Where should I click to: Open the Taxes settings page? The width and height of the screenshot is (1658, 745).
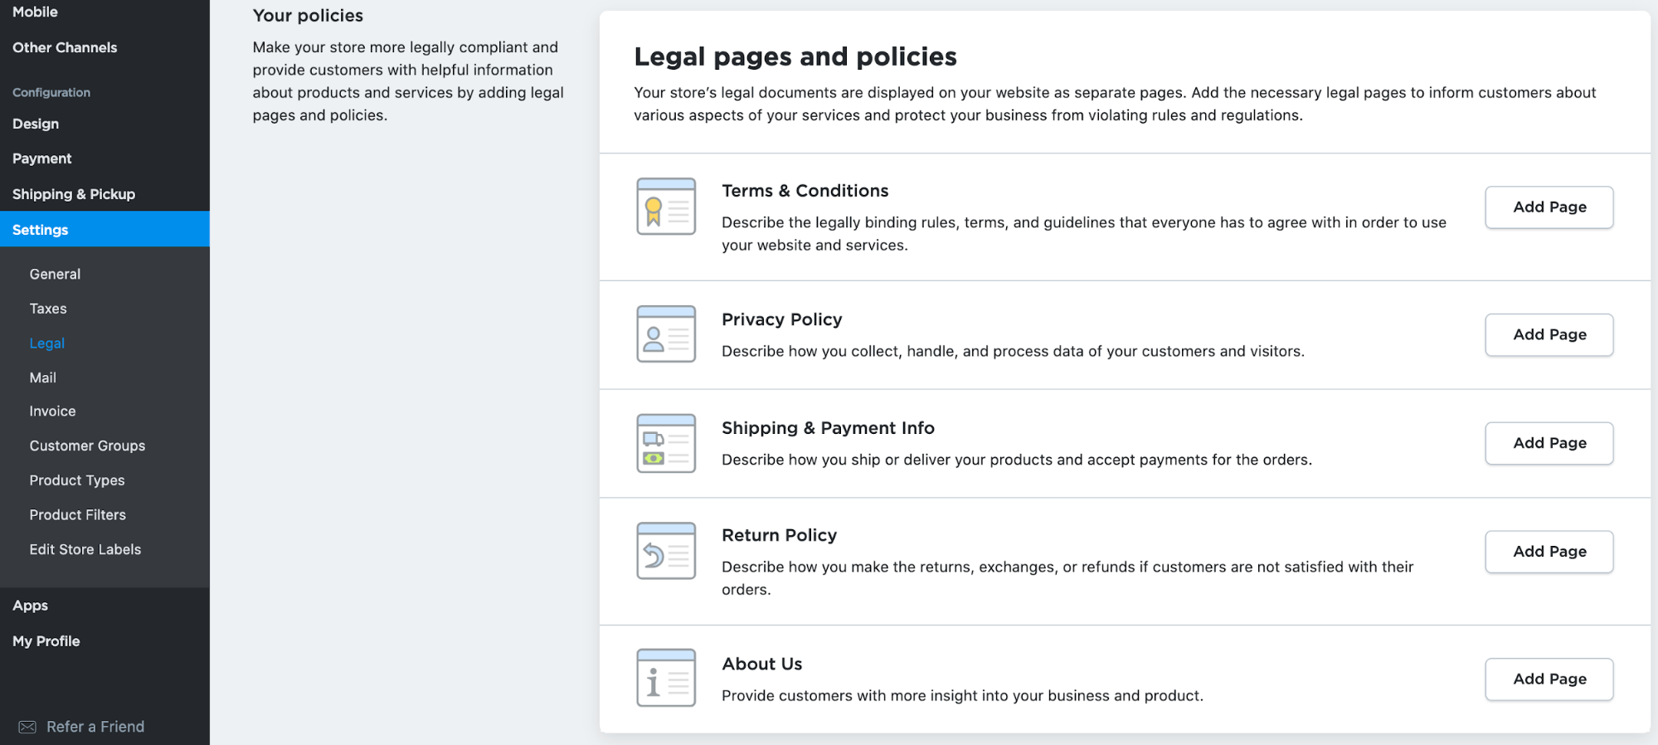point(48,309)
